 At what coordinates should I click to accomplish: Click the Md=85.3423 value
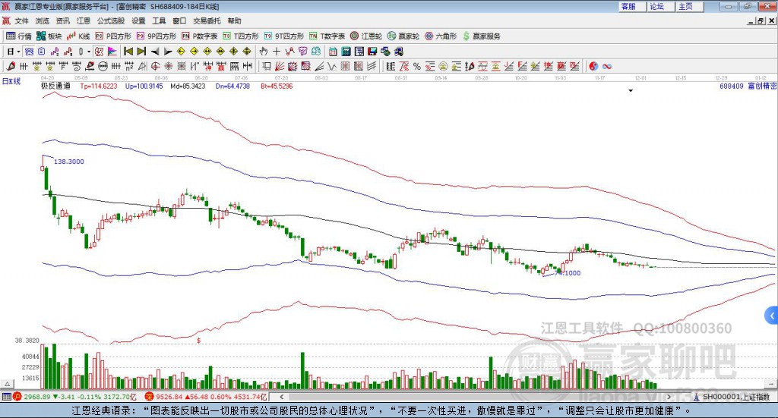point(188,86)
